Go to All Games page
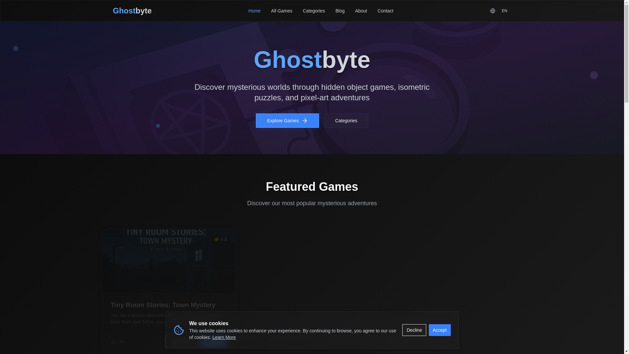The height and width of the screenshot is (354, 629). 281,11
